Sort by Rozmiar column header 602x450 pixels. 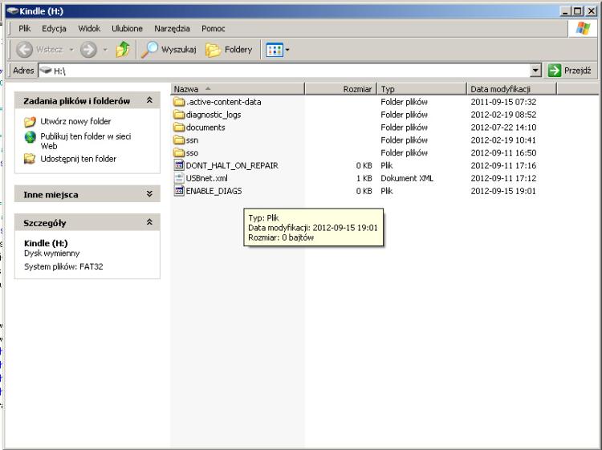click(340, 89)
